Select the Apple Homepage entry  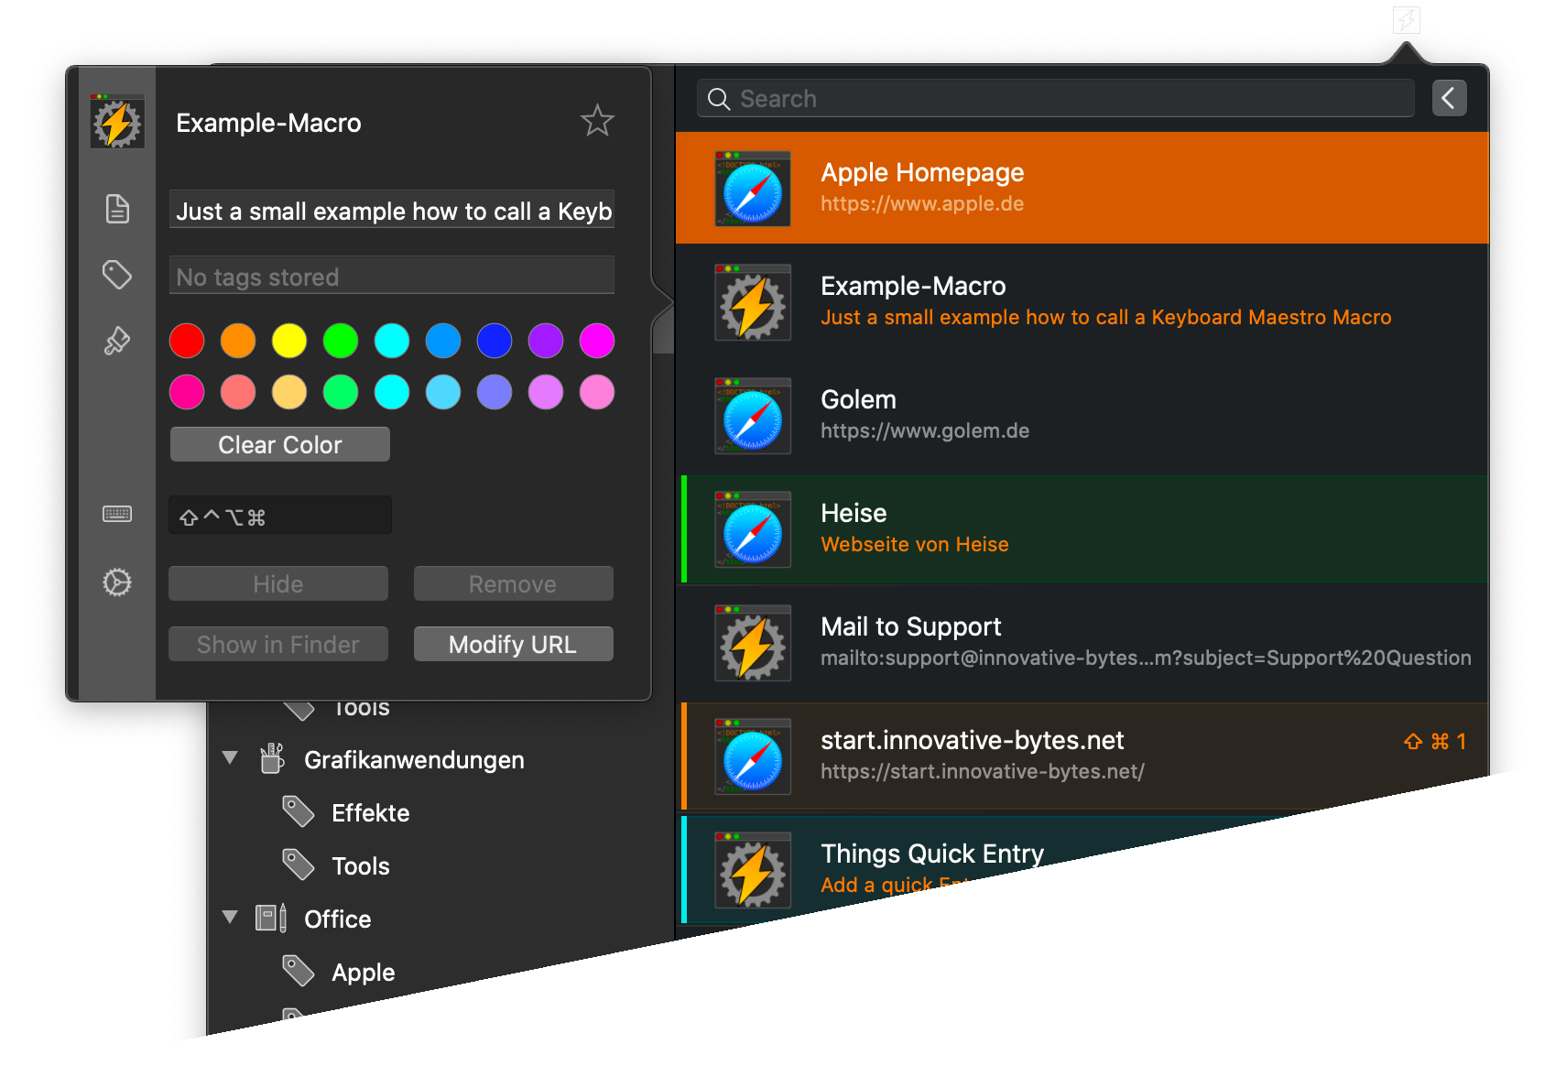coord(1082,188)
